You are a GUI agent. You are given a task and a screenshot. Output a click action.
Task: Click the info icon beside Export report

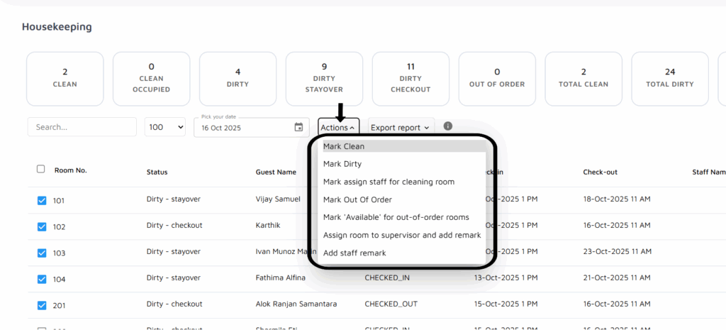pyautogui.click(x=447, y=126)
